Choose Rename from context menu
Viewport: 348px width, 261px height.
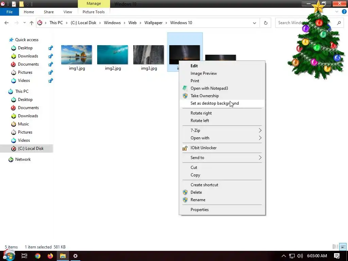coord(222,200)
